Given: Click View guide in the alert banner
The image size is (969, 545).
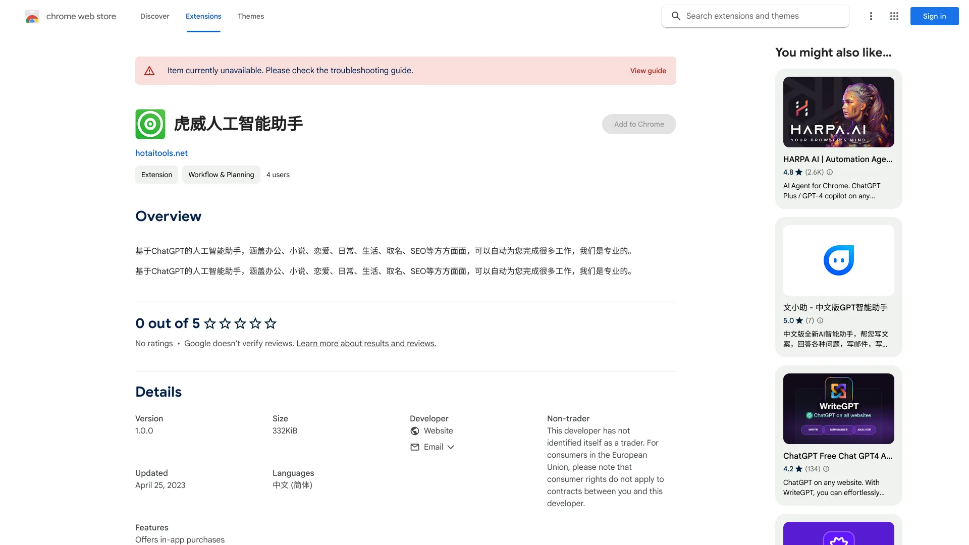Looking at the screenshot, I should [648, 71].
